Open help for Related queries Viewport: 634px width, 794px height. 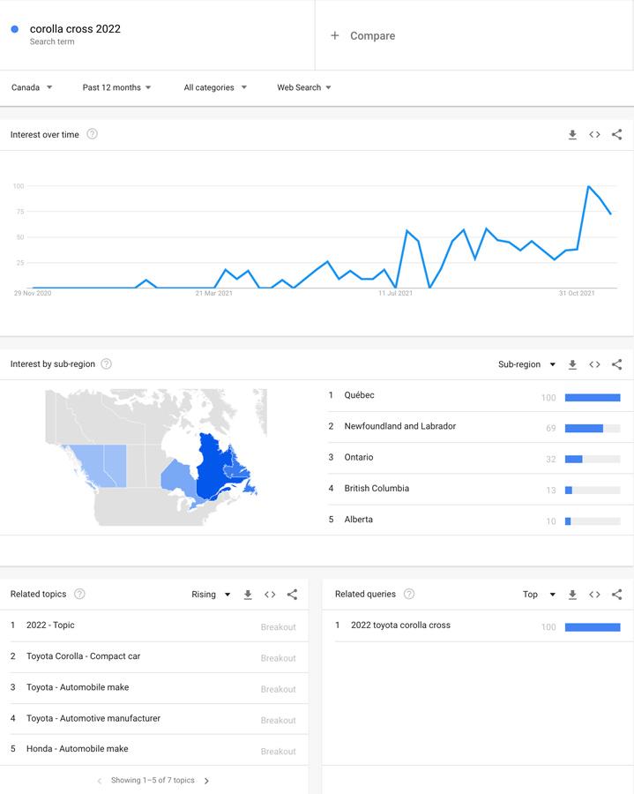pos(409,594)
